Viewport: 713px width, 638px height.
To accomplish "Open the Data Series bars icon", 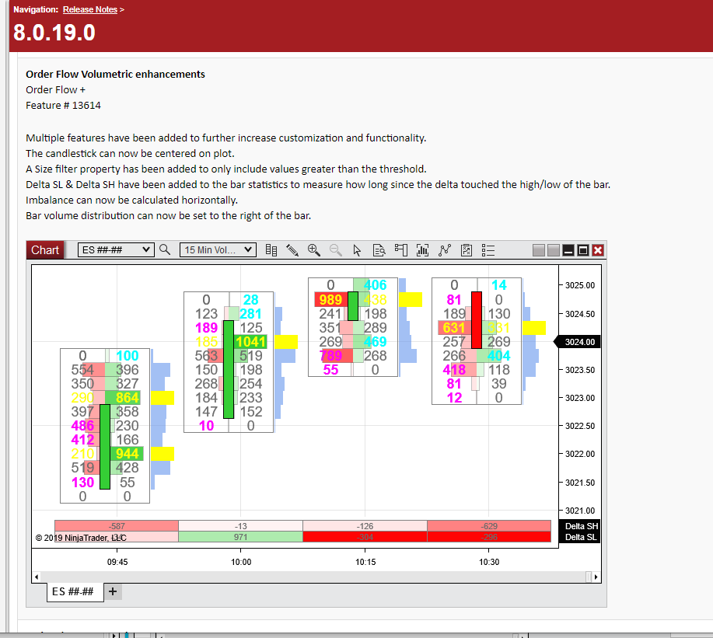I will 422,250.
